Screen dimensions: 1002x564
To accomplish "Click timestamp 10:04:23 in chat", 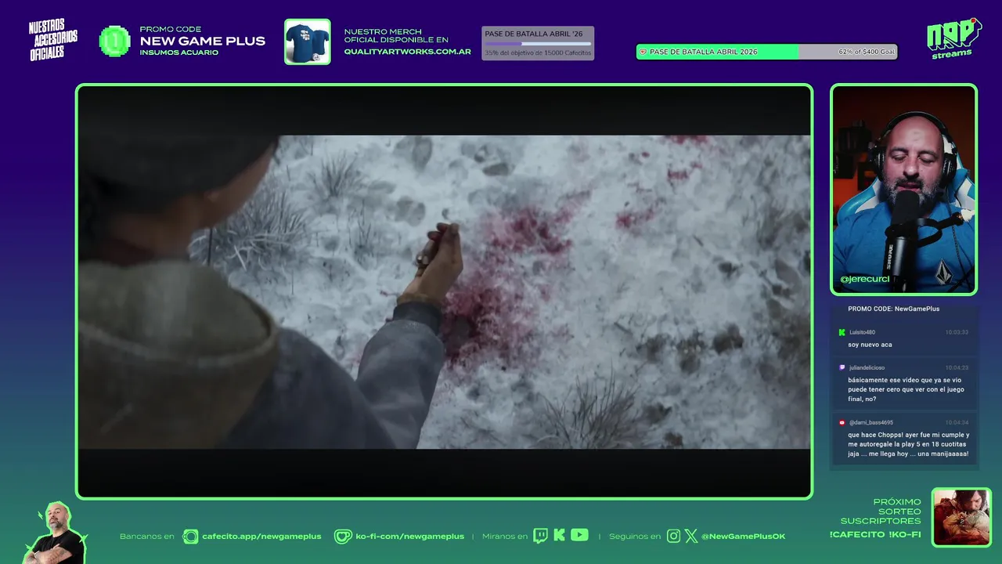I will [957, 367].
